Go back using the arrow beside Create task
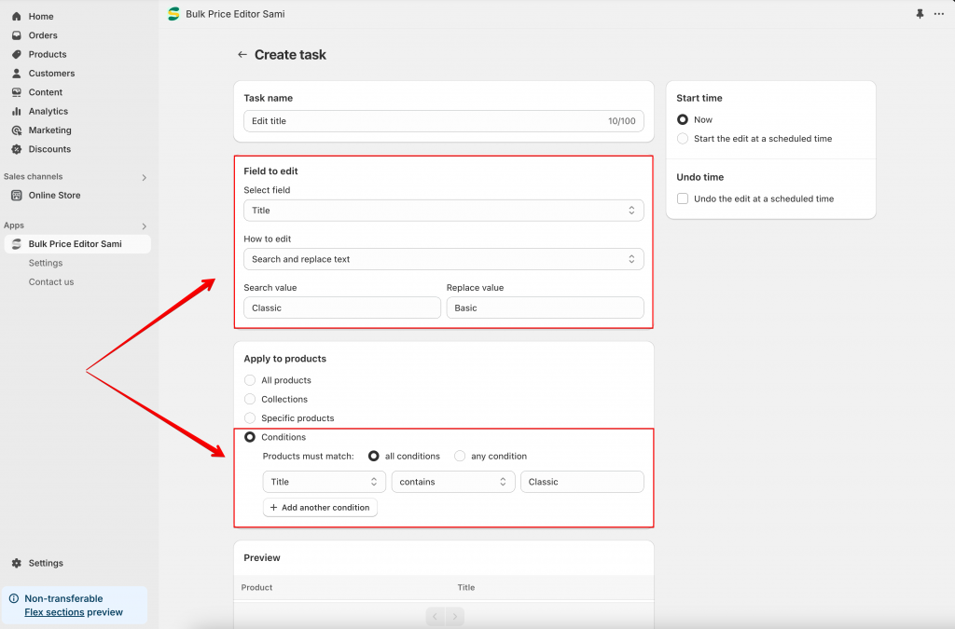The height and width of the screenshot is (629, 955). coord(242,55)
